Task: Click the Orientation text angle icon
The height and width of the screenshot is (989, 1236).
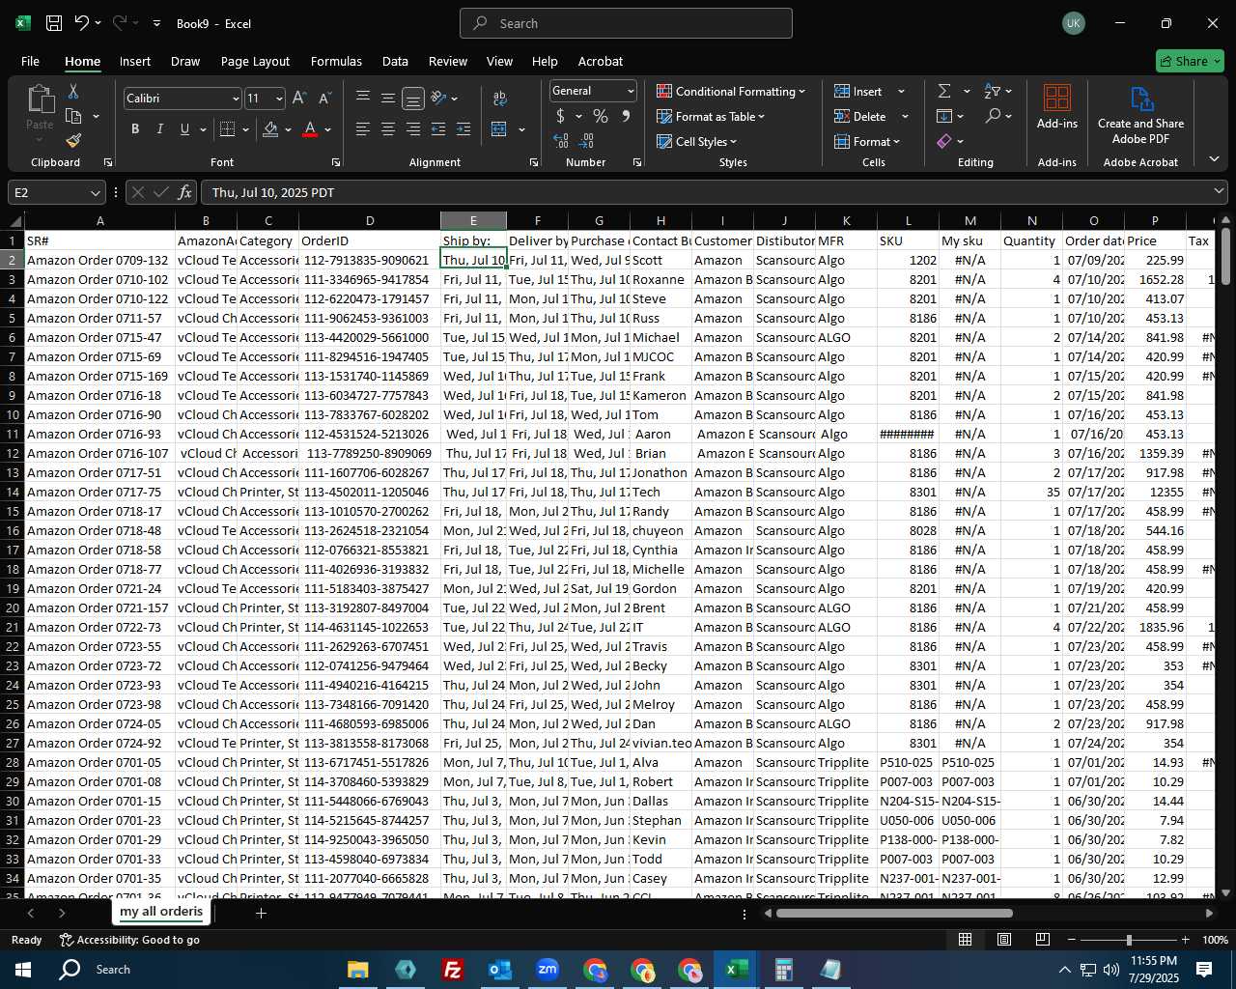Action: pos(439,99)
